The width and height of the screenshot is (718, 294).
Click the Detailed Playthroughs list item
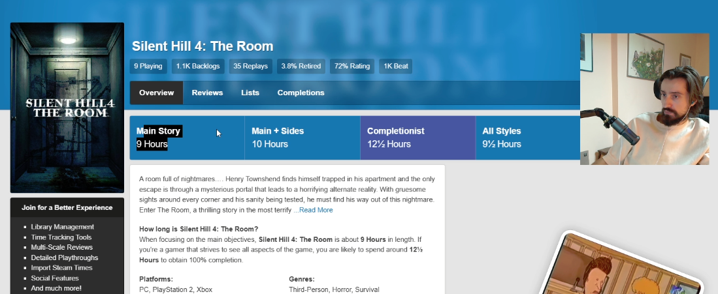click(x=65, y=258)
